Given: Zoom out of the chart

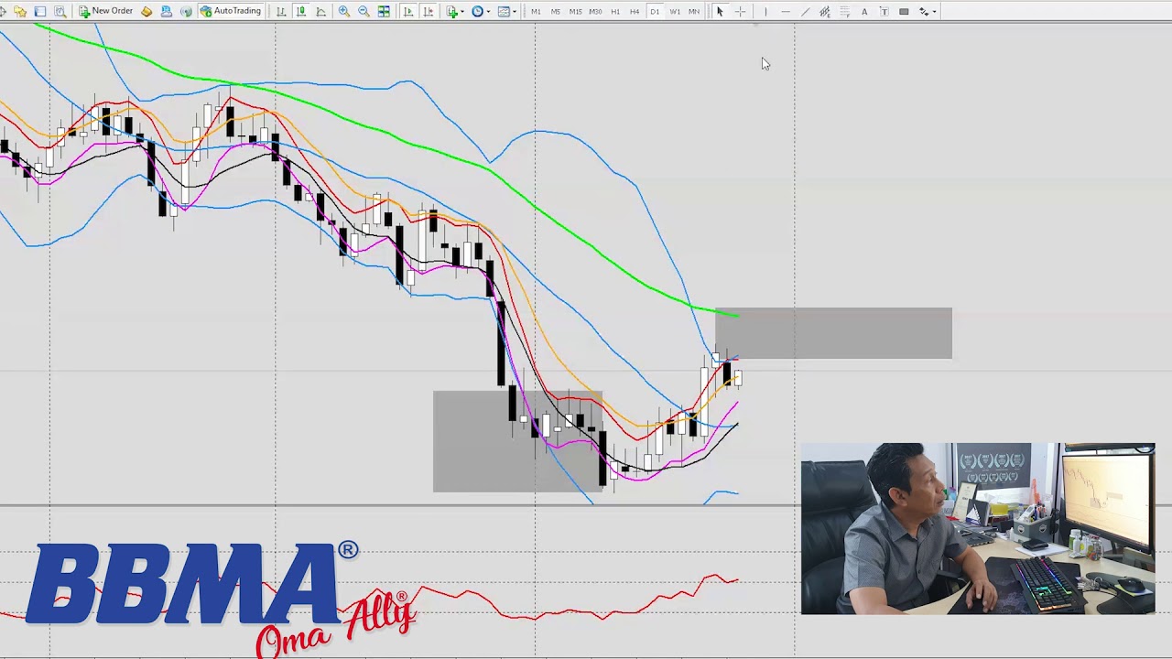Looking at the screenshot, I should [364, 11].
